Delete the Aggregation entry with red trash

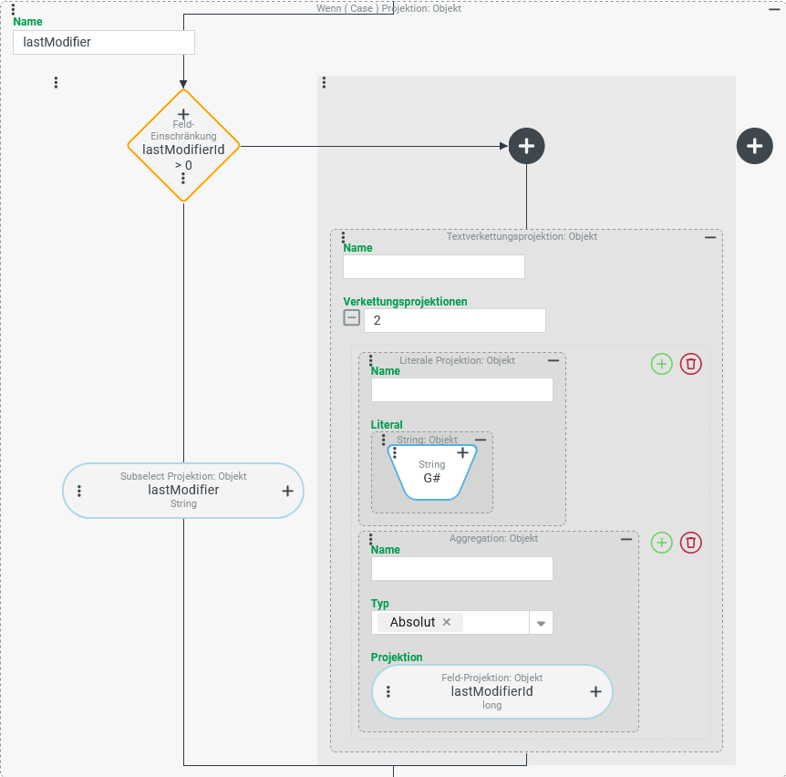click(x=691, y=543)
